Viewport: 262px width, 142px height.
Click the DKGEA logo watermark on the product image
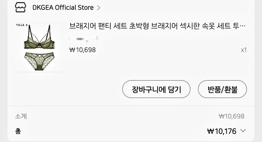point(22,25)
